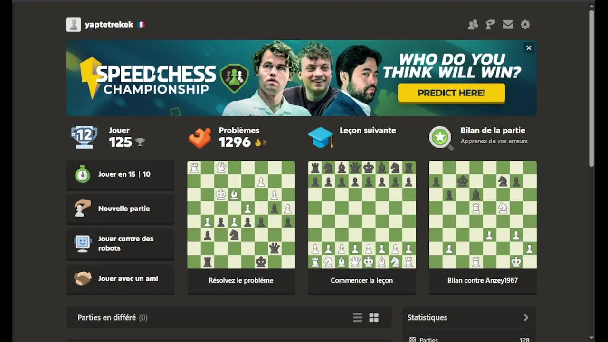Select Nouvelle partie

[x=120, y=209]
